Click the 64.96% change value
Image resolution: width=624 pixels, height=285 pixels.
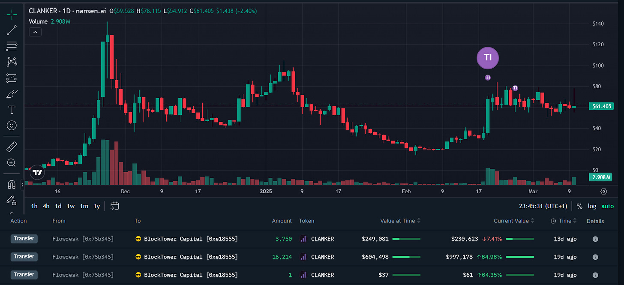(490, 257)
